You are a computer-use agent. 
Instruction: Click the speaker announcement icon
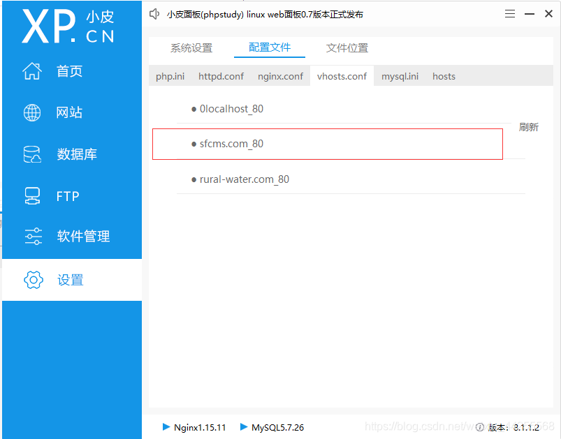154,14
